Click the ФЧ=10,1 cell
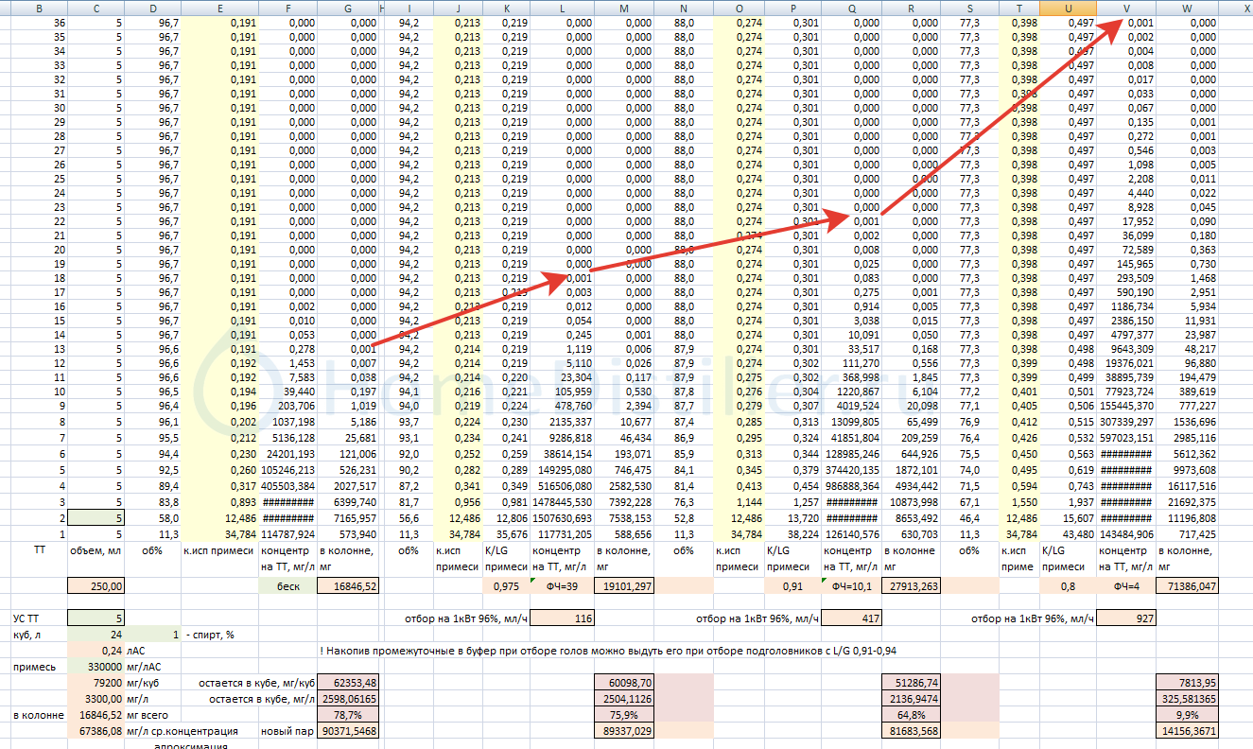The height and width of the screenshot is (749, 1253). [851, 586]
